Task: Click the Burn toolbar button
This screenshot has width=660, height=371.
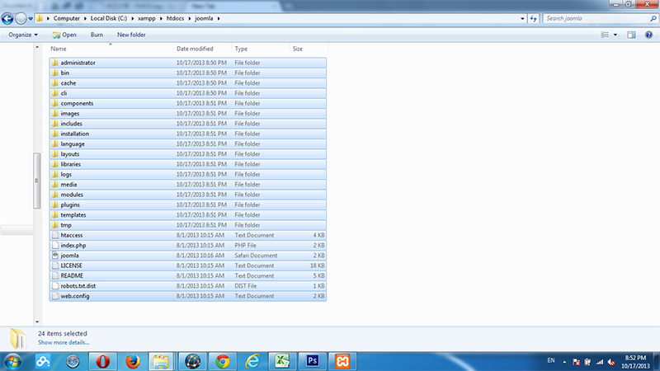Action: point(97,35)
